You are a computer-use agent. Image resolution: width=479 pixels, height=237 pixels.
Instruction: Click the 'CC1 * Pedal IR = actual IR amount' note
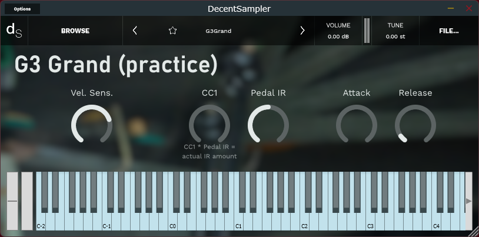click(x=209, y=152)
